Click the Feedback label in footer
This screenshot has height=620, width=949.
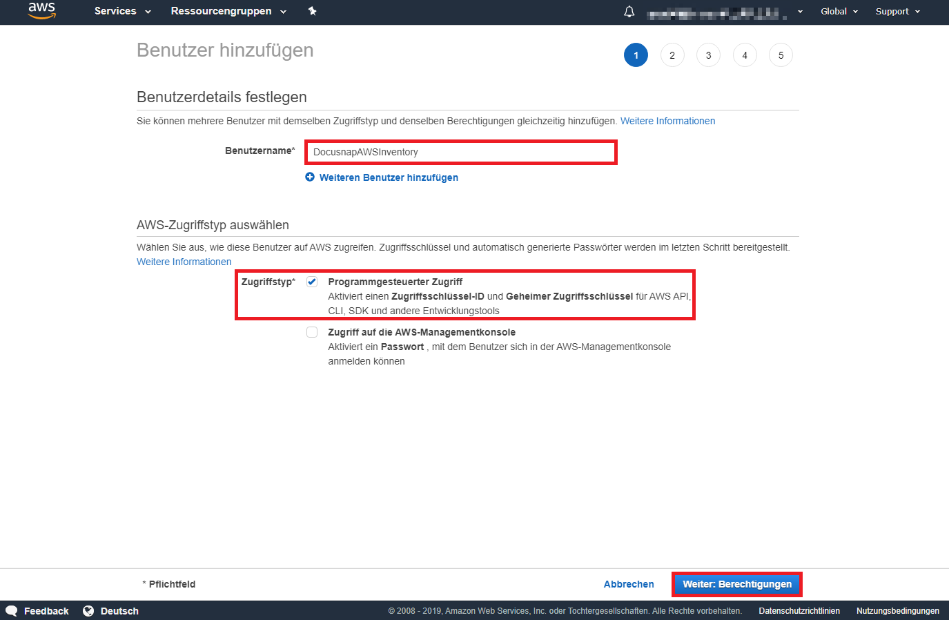point(46,611)
